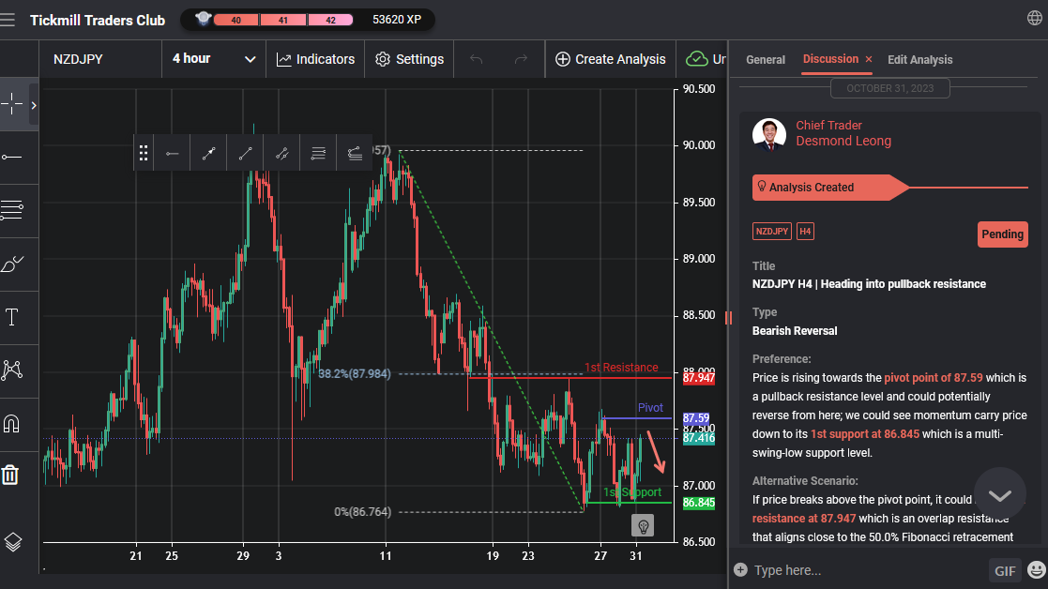Open the 4 hour timeframe dropdown

214,59
